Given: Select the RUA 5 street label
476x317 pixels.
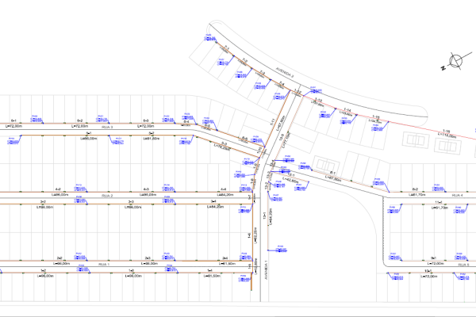Looking at the screenshot, I should [x=463, y=265].
